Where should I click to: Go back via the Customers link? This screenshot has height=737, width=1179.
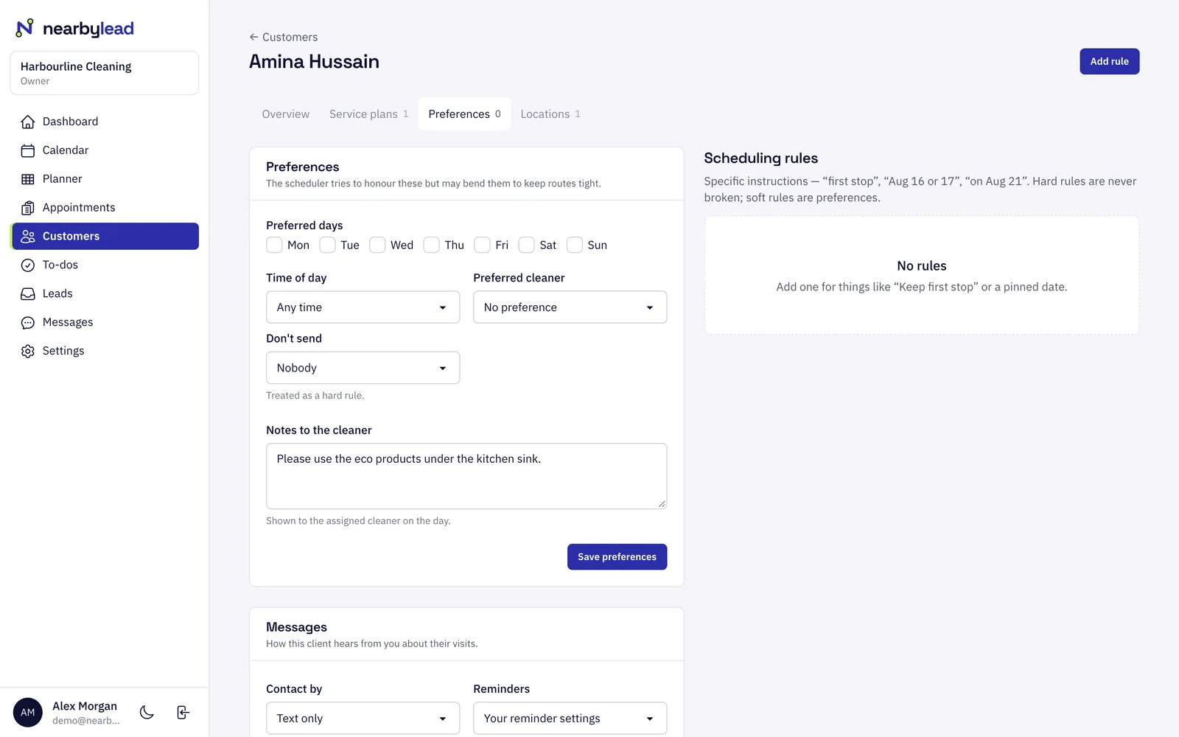click(x=284, y=37)
